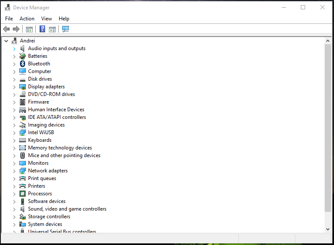334x245 pixels.
Task: Select the Computer tree item label
Action: coord(40,71)
